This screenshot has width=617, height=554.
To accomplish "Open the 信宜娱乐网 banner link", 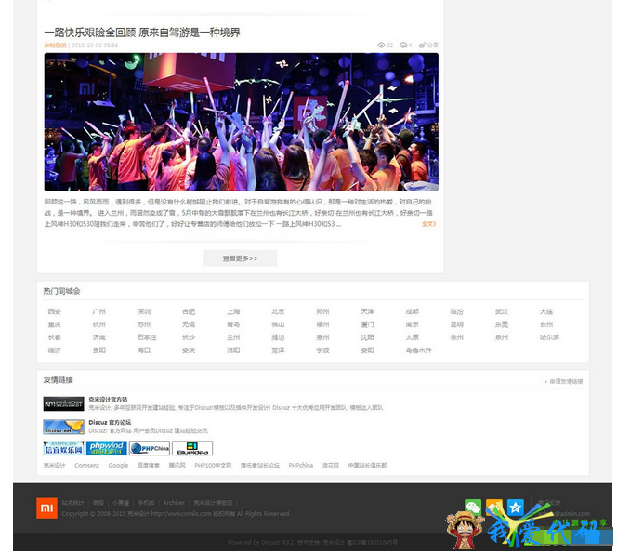I will [64, 448].
